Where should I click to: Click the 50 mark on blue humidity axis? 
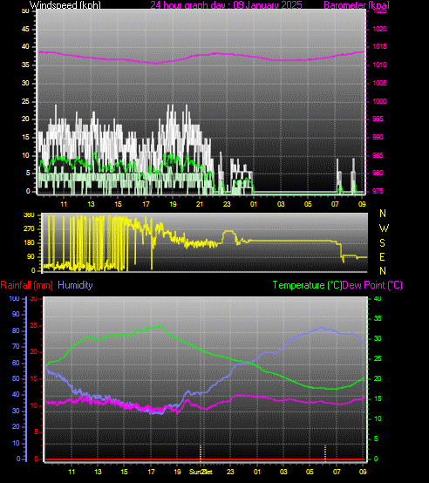pyautogui.click(x=16, y=379)
